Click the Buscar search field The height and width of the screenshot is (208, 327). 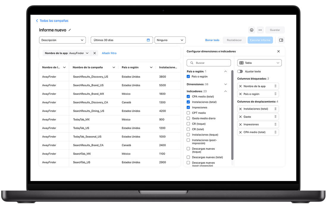tap(209, 63)
